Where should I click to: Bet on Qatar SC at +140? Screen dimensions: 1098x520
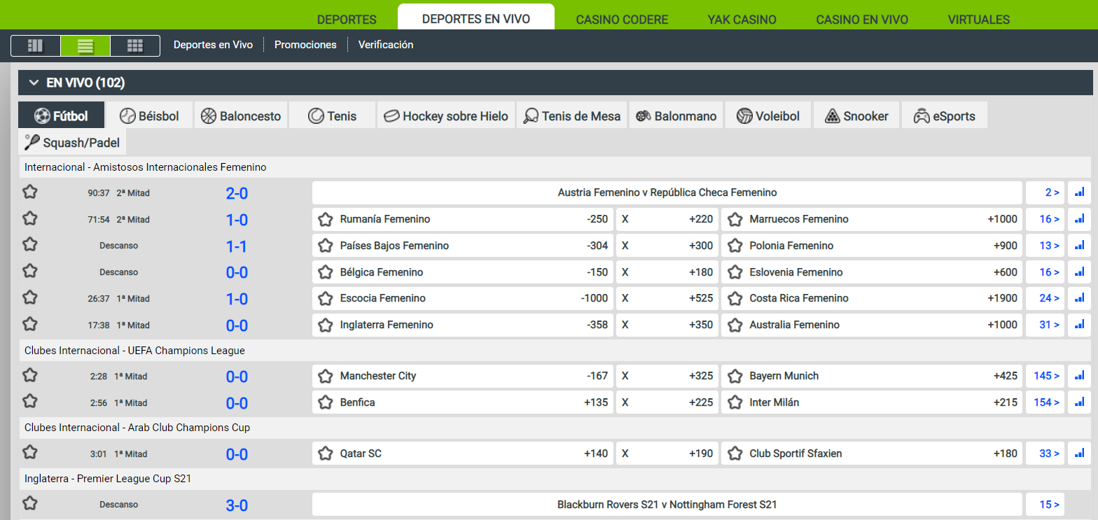tap(463, 454)
